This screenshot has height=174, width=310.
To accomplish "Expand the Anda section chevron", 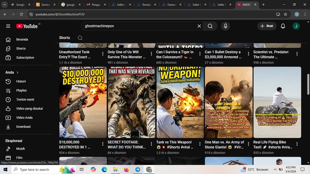I will click(x=17, y=73).
